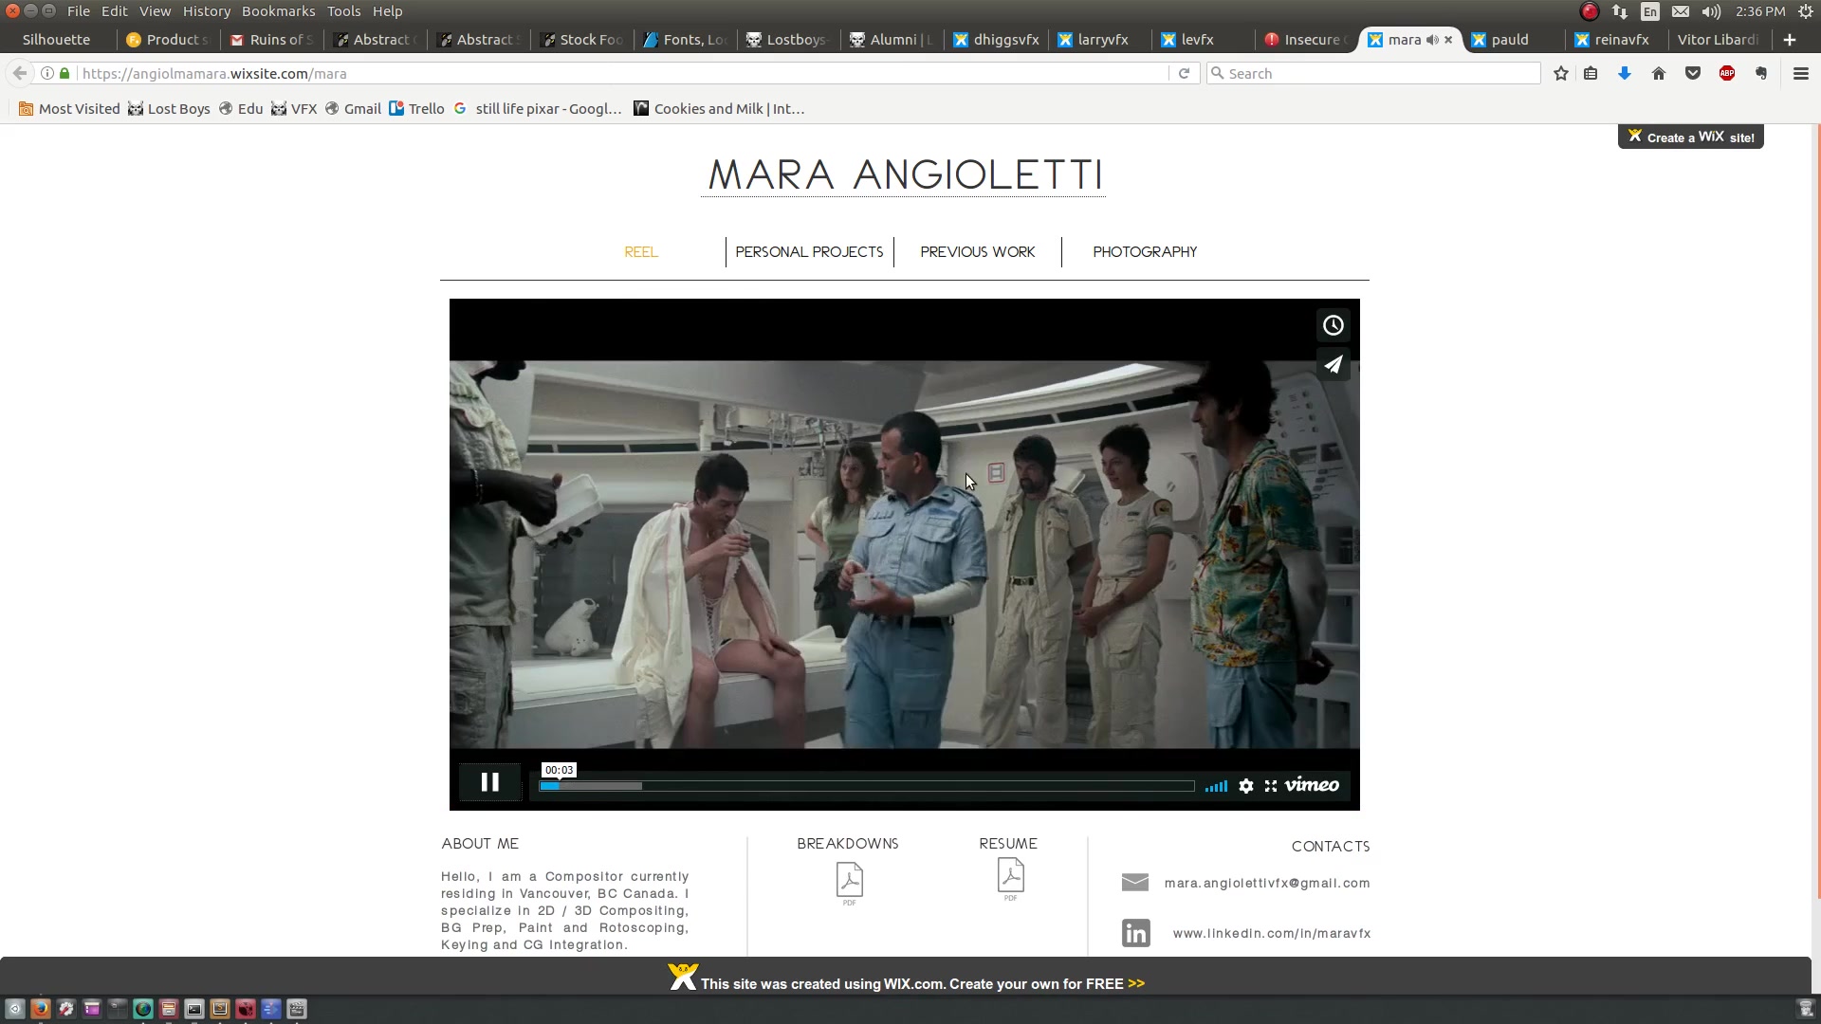Viewport: 1821px width, 1024px height.
Task: Reload the page with the refresh icon
Action: click(1184, 74)
